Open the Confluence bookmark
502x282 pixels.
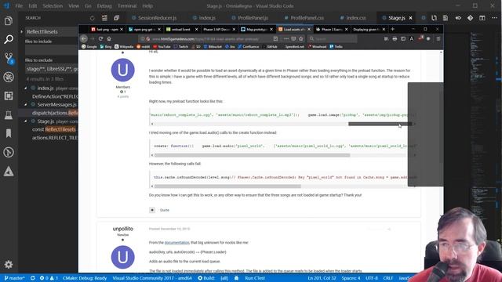pyautogui.click(x=248, y=47)
